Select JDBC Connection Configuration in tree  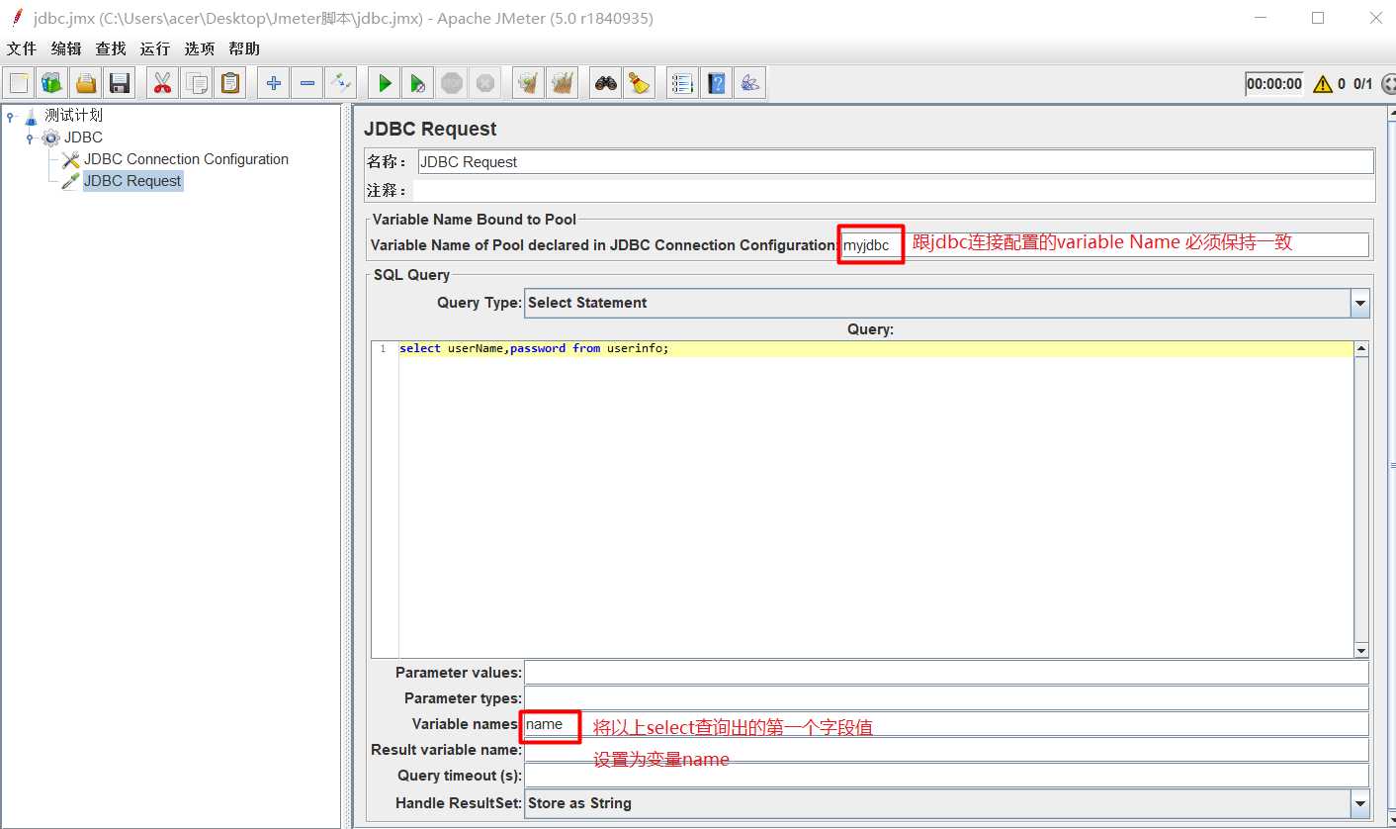click(186, 159)
